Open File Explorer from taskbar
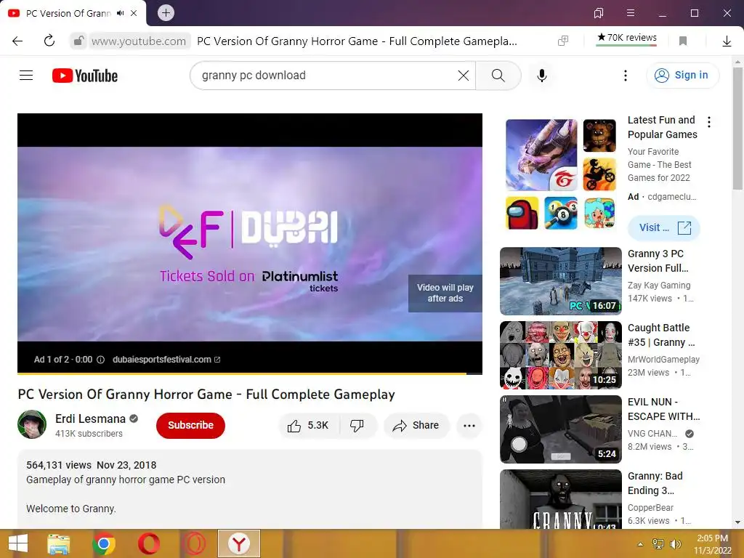Viewport: 744px width, 558px height. coord(58,543)
